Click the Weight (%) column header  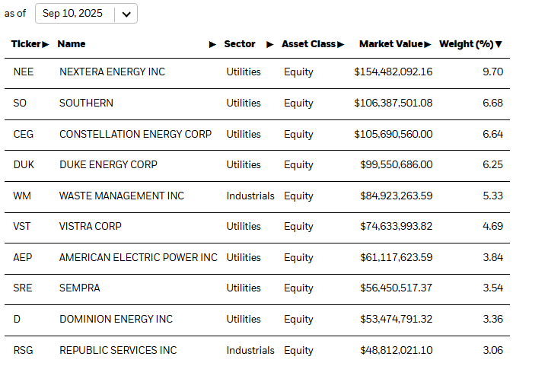click(x=467, y=44)
